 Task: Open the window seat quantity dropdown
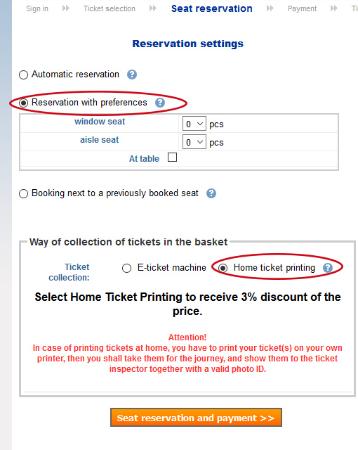pyautogui.click(x=194, y=124)
